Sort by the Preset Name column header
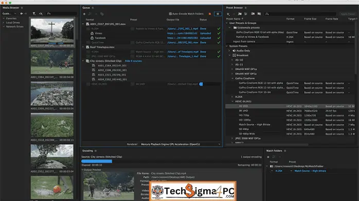359x201 pixels. point(234,19)
